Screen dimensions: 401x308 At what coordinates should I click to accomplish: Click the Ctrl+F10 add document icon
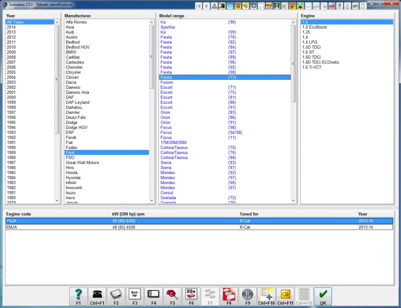click(x=266, y=296)
